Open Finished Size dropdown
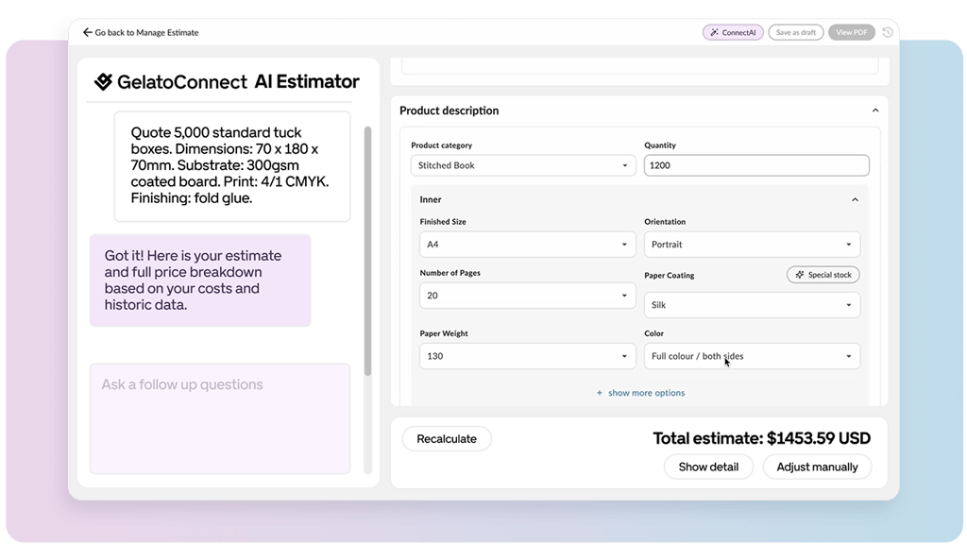The image size is (967, 544). click(527, 245)
